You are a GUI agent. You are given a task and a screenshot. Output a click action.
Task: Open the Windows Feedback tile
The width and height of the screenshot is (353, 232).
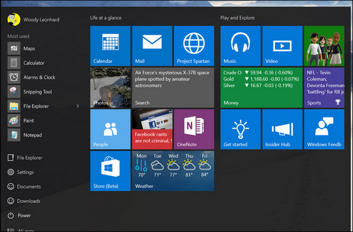click(x=324, y=129)
